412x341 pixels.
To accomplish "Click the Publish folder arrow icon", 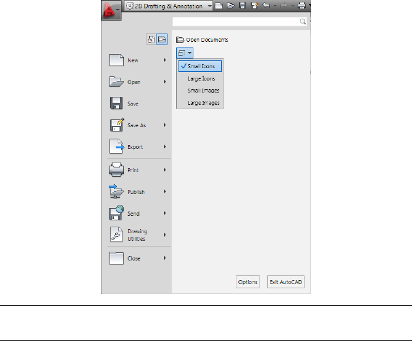I will click(116, 191).
